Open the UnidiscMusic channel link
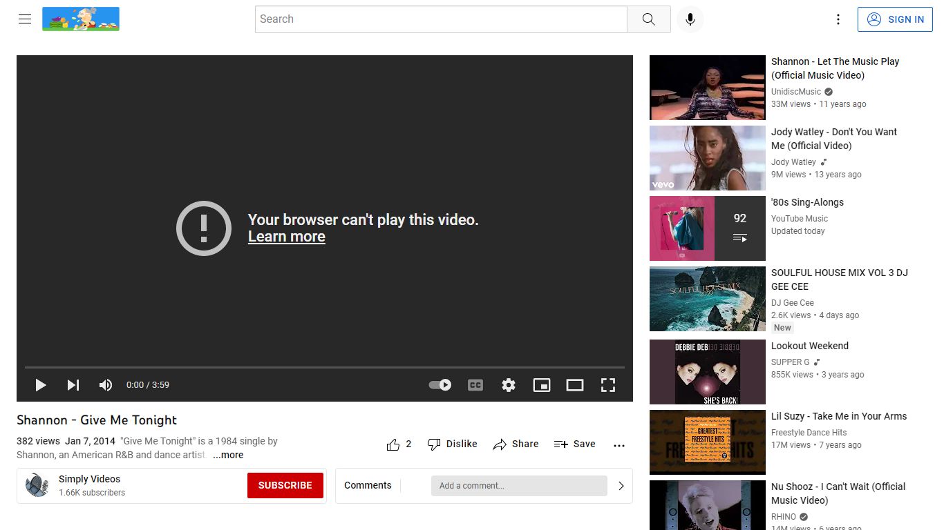 pyautogui.click(x=796, y=92)
